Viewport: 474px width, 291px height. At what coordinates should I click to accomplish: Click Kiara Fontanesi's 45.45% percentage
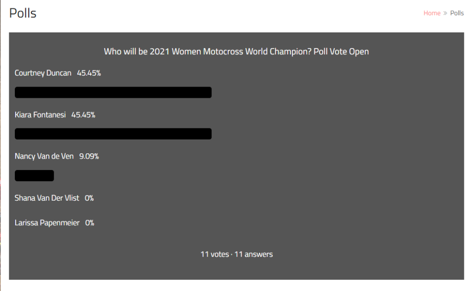click(x=83, y=114)
